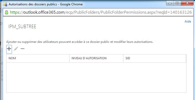The image size is (195, 100).
Task: Minimize the Autorisations des dossiers publics window
Action: tap(170, 3)
